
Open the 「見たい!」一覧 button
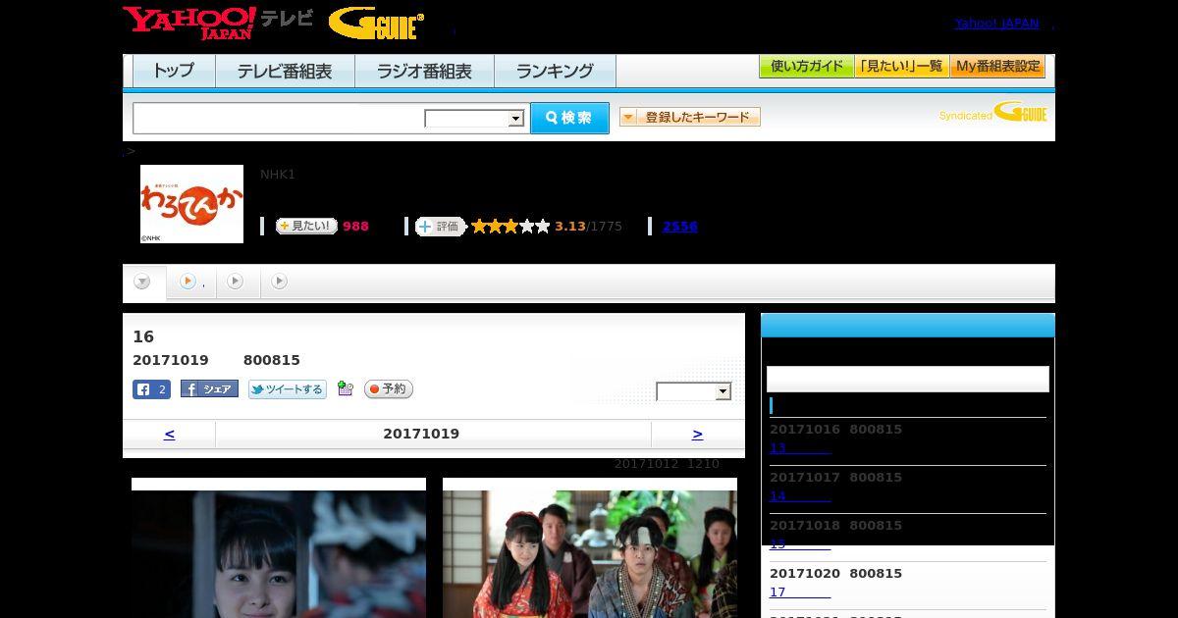click(902, 67)
